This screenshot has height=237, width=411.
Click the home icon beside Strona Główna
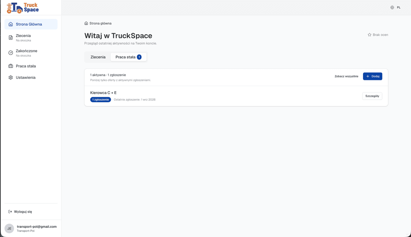point(11,24)
